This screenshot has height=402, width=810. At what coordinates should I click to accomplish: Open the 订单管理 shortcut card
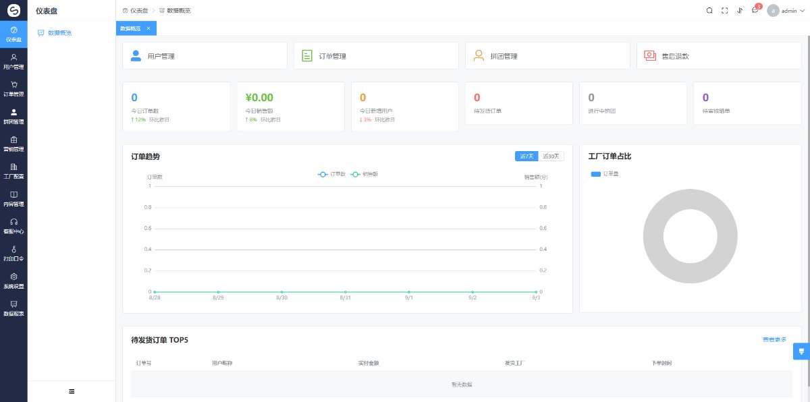pos(376,56)
